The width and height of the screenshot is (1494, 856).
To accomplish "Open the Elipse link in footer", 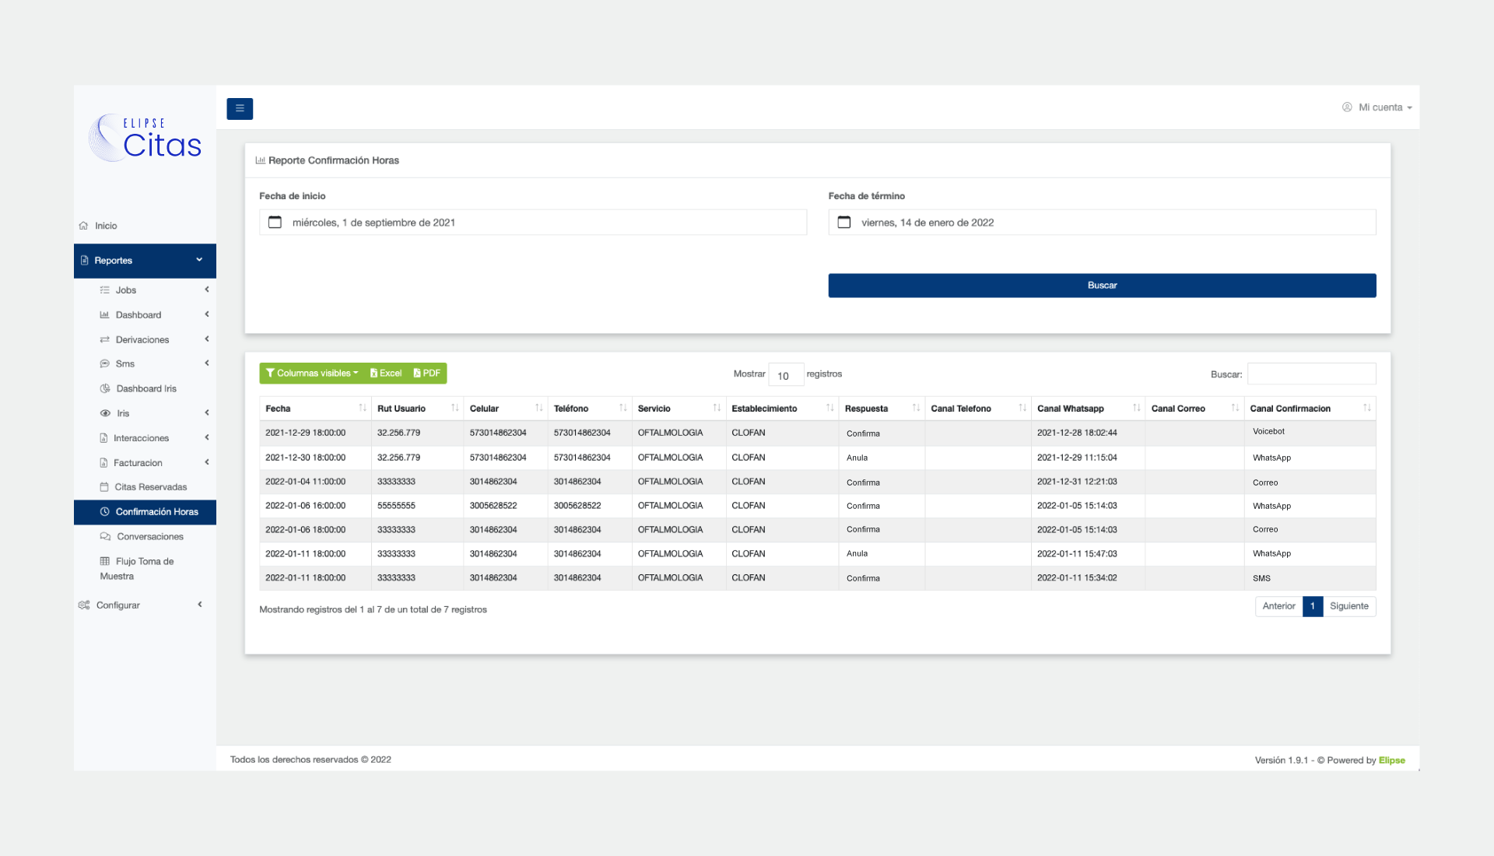I will click(x=1391, y=760).
